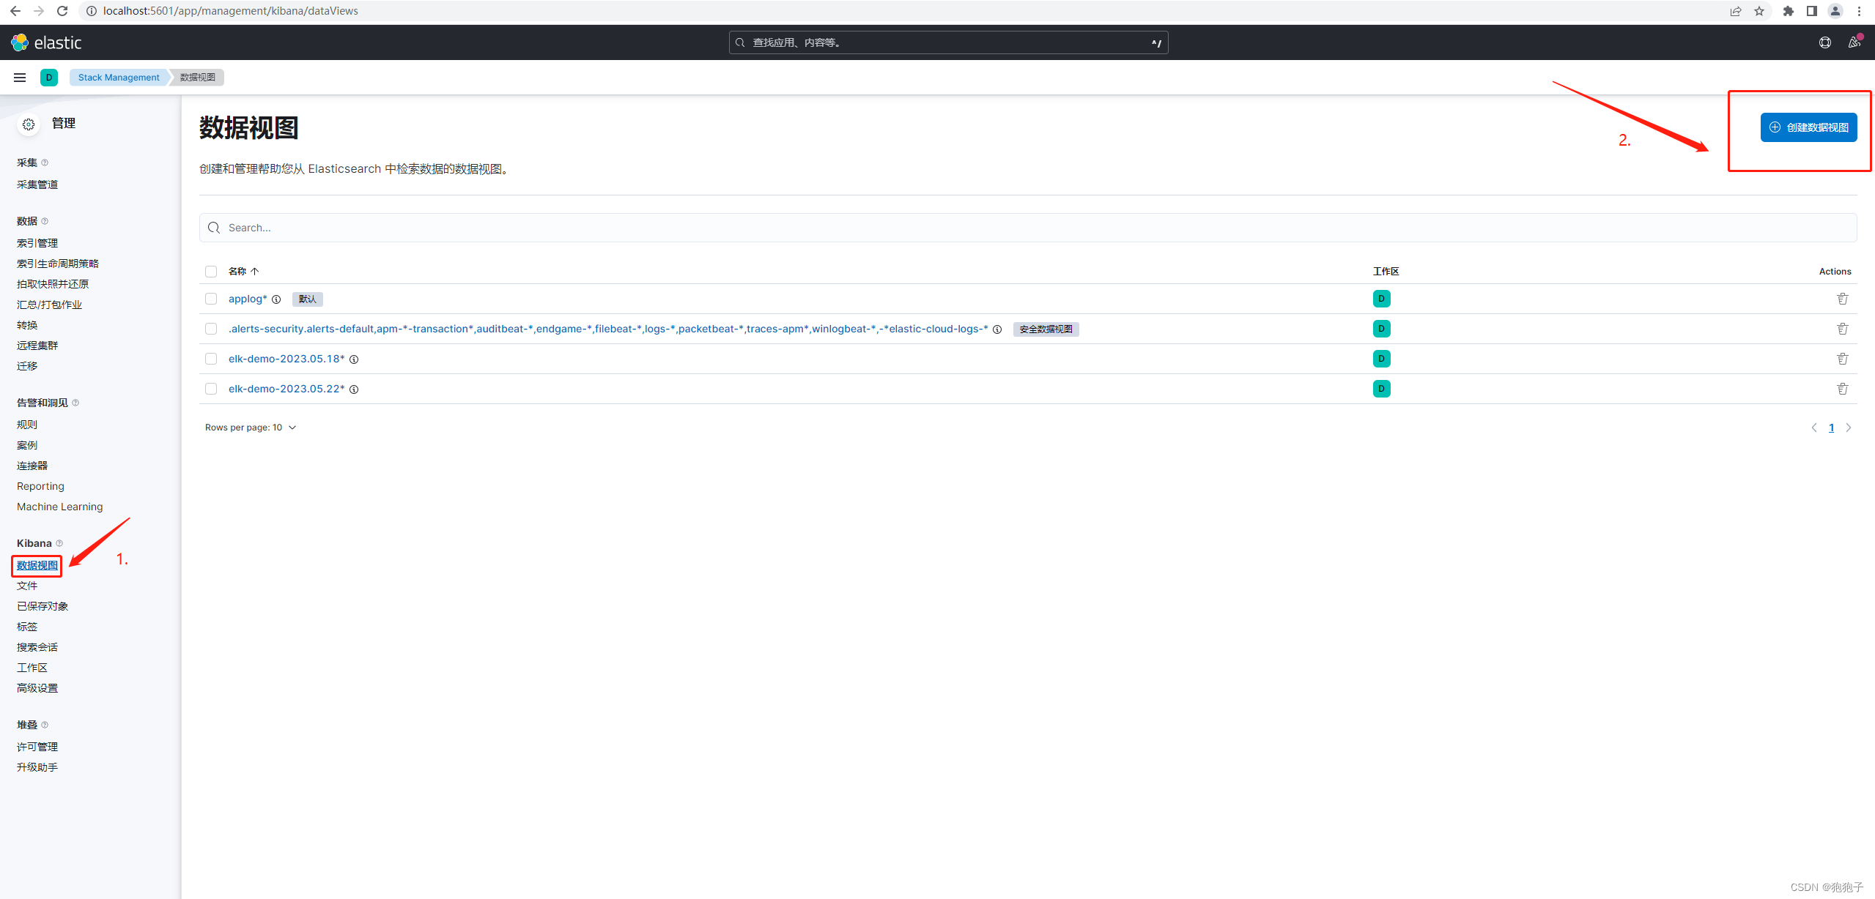
Task: Open the browser extensions puzzle icon
Action: [1788, 11]
